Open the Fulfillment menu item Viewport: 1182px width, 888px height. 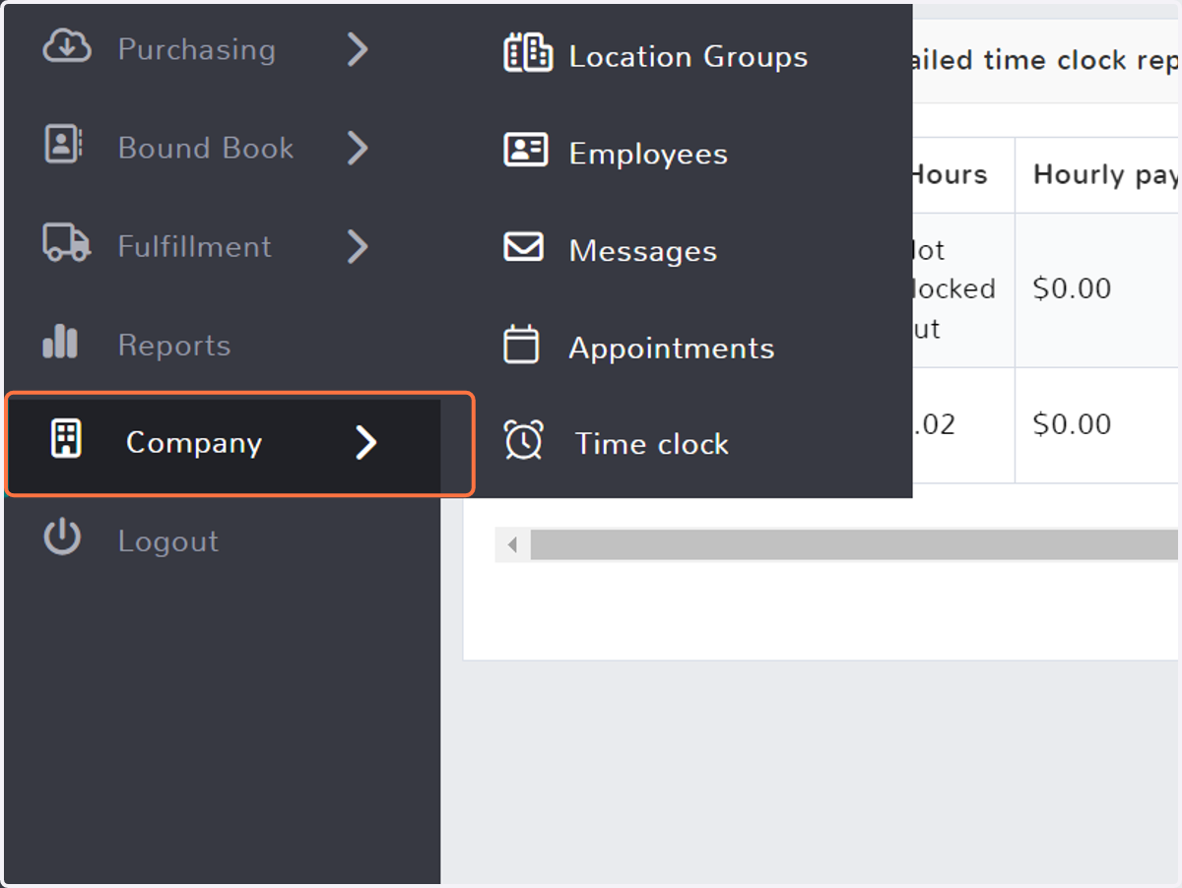point(195,246)
